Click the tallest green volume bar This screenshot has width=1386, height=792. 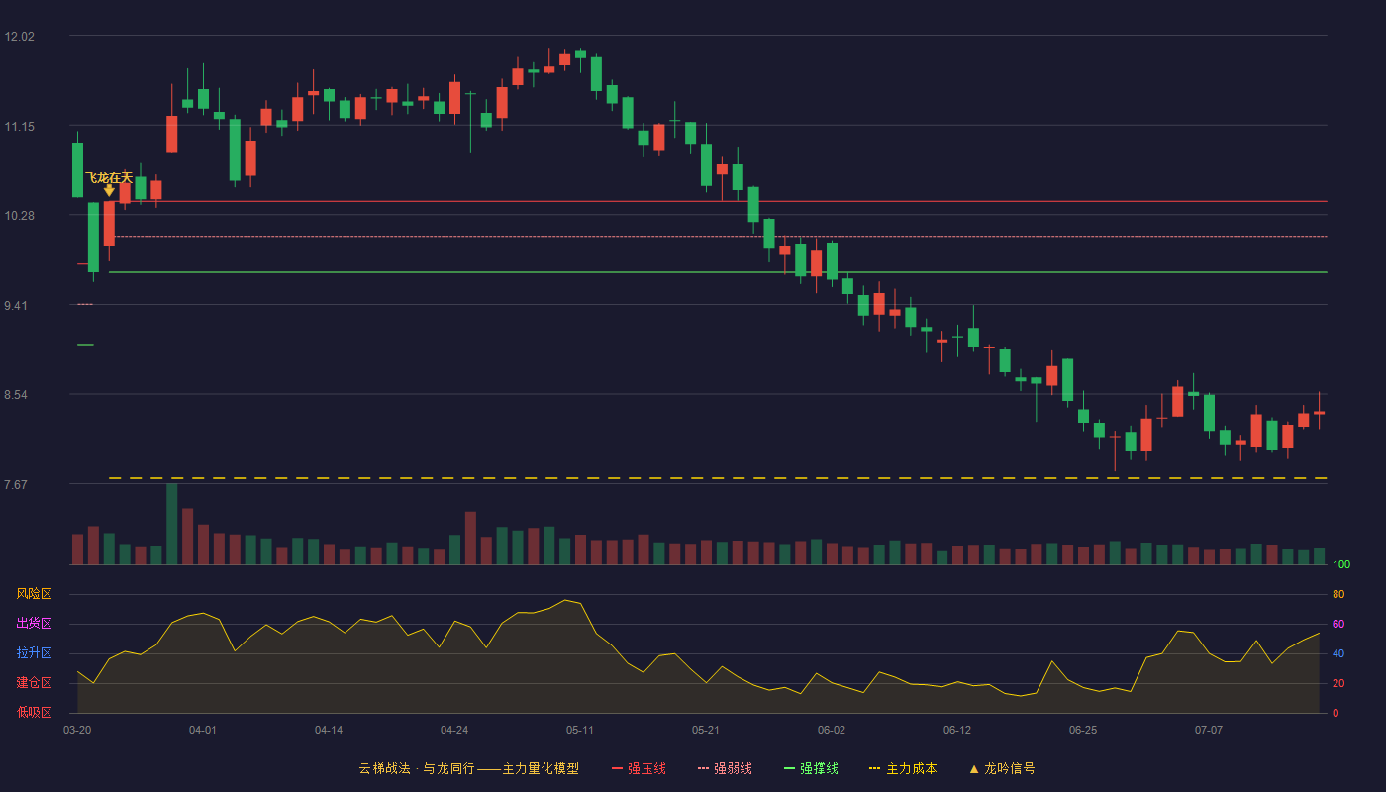click(x=172, y=525)
